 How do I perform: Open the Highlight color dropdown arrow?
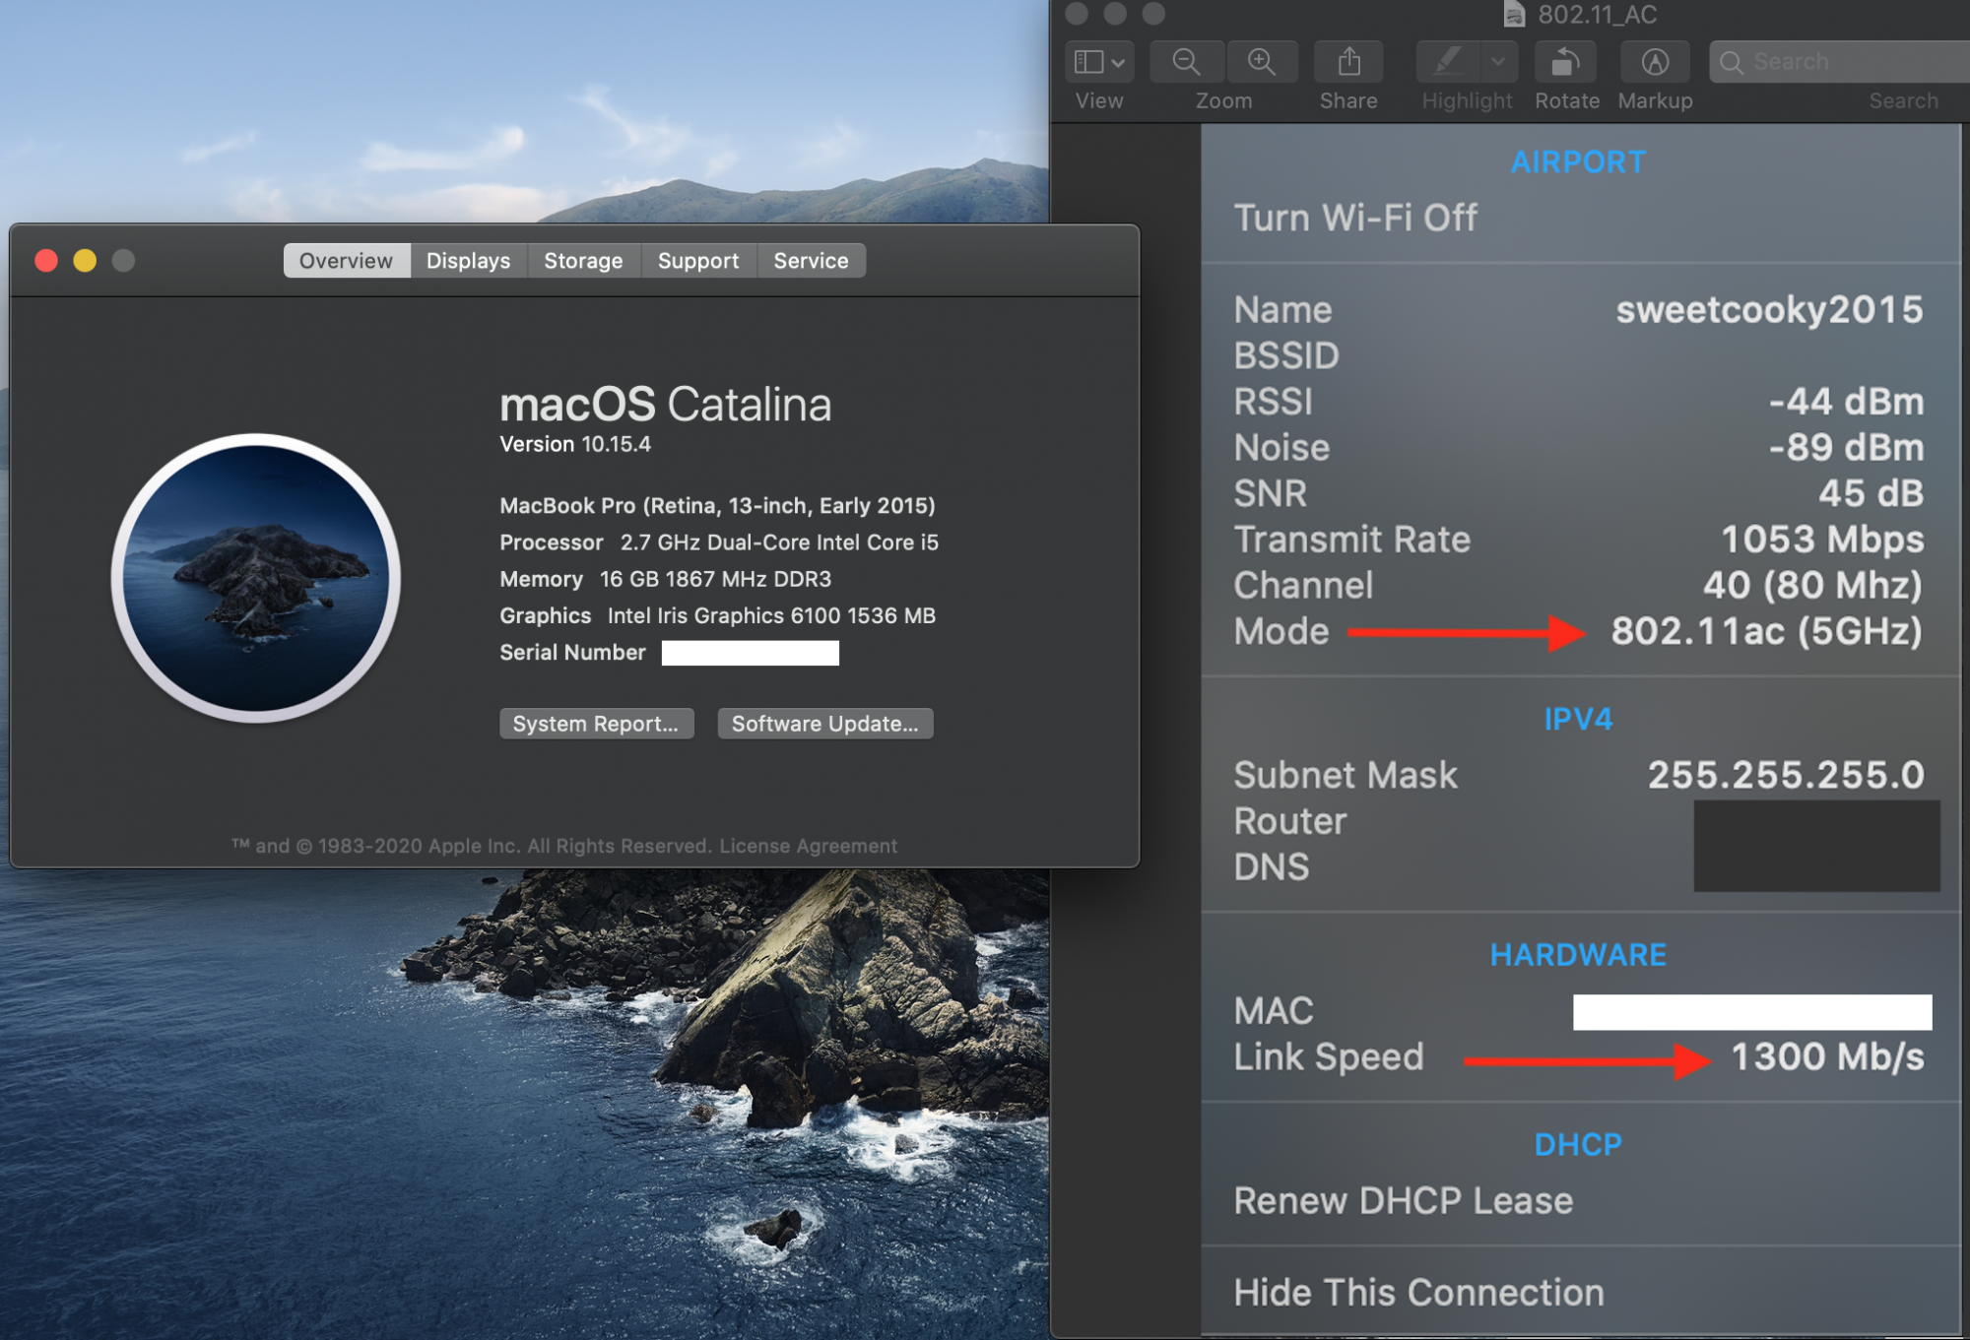(1497, 62)
